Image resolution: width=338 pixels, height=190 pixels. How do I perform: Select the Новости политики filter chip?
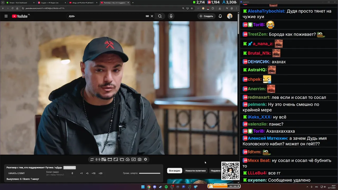tap(195, 171)
